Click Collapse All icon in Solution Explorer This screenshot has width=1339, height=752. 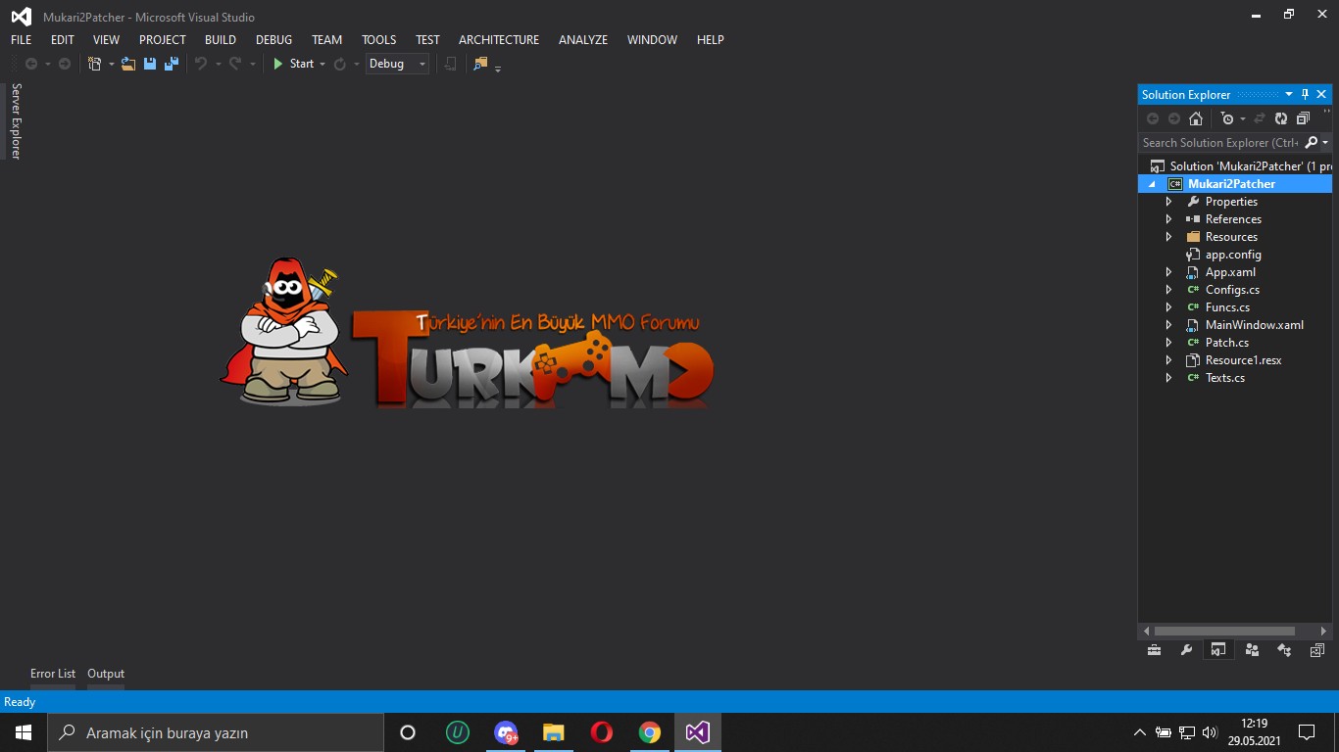coord(1303,118)
